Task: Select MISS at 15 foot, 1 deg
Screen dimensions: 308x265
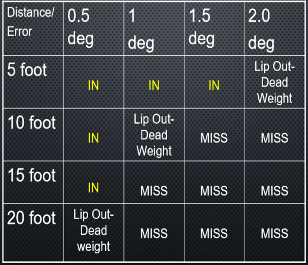Action: [x=154, y=191]
